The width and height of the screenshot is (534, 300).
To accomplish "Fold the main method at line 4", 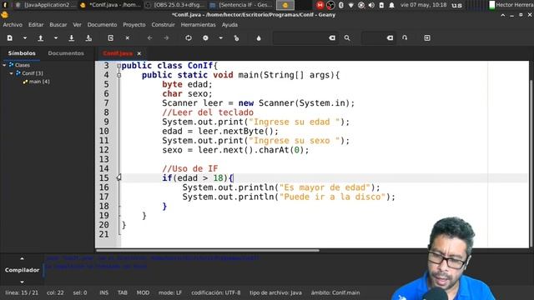I will point(118,75).
